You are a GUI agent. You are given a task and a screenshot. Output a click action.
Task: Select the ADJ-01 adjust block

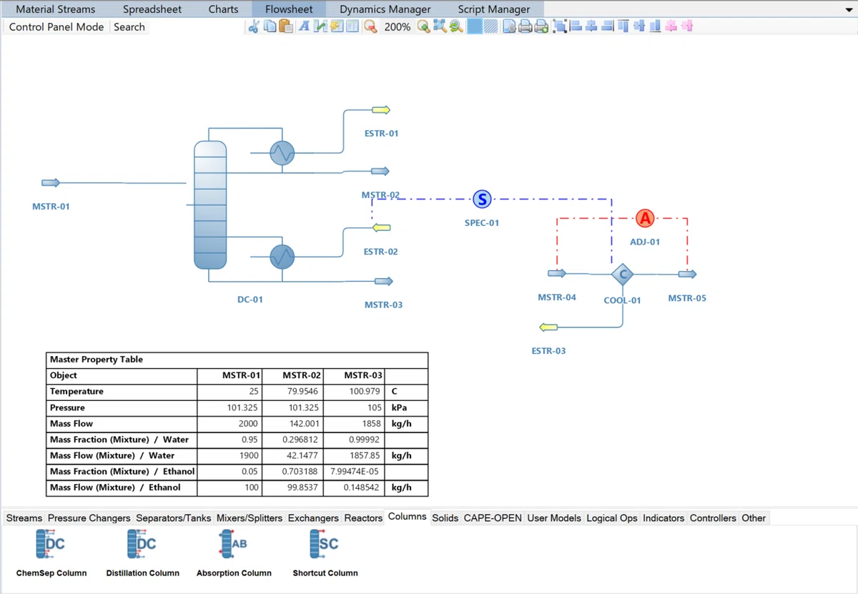tap(645, 218)
